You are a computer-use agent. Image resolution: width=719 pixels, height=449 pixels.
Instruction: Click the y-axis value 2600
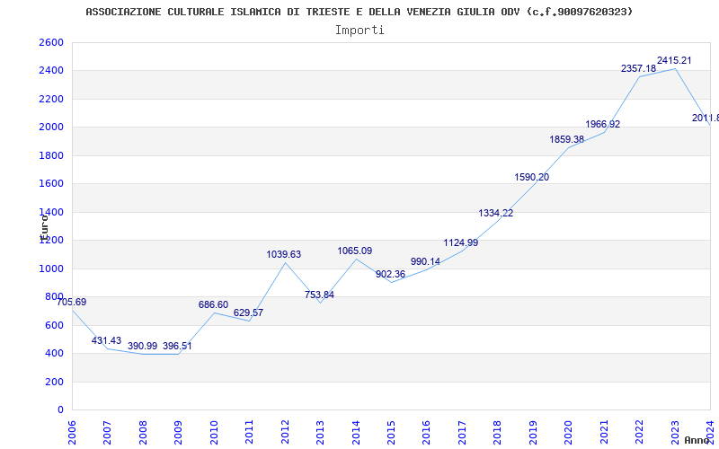click(51, 42)
